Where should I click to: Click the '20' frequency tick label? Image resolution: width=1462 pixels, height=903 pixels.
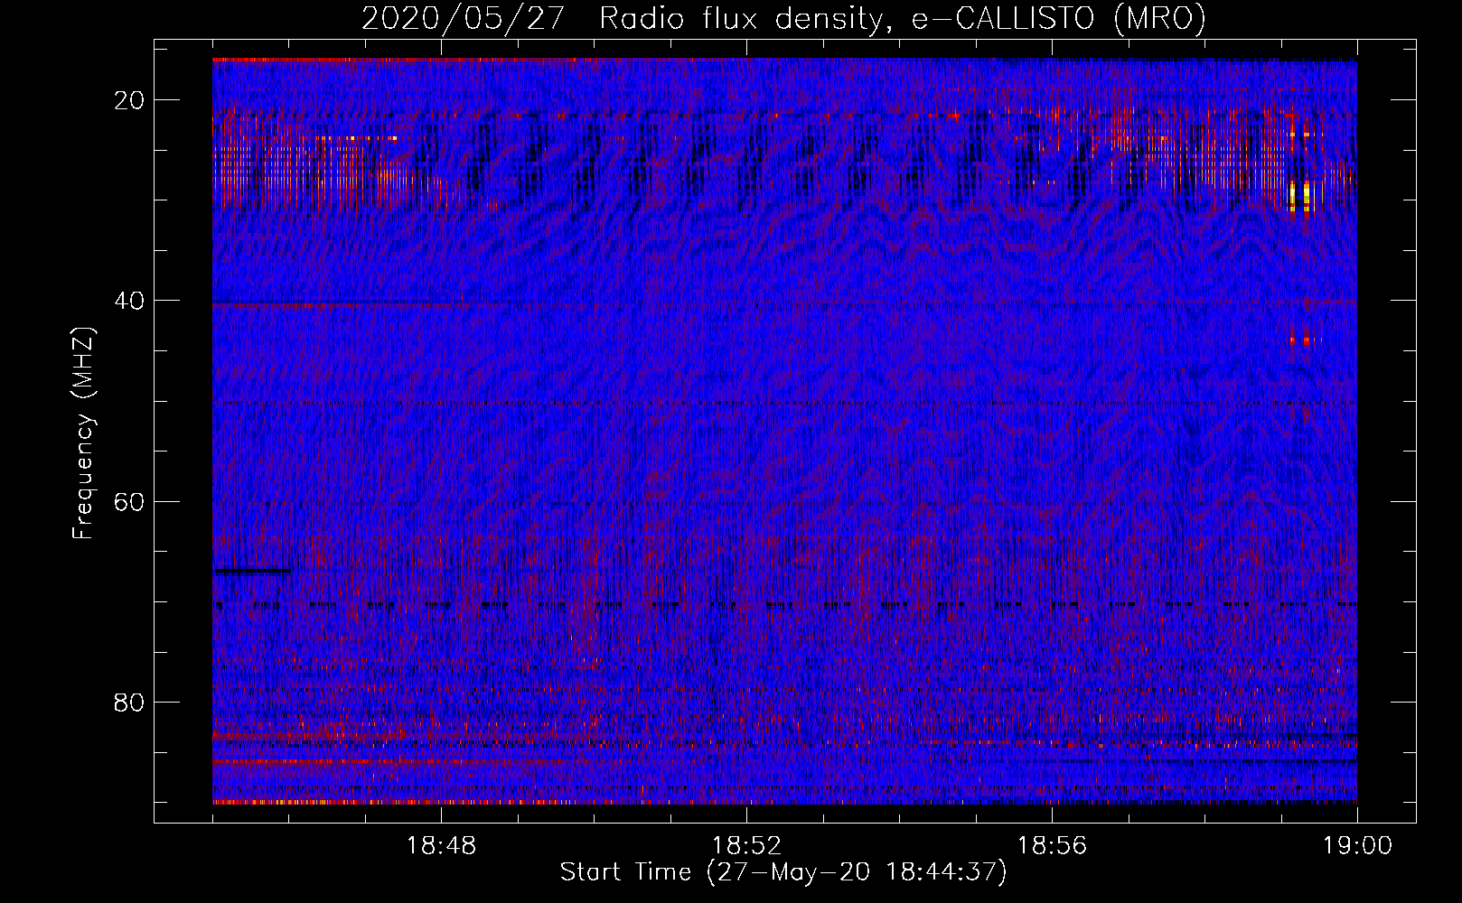point(130,100)
